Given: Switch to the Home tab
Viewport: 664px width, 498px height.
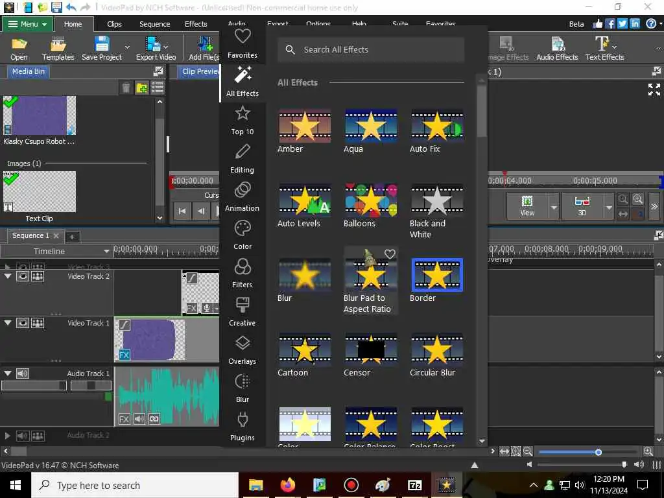Looking at the screenshot, I should pyautogui.click(x=73, y=24).
